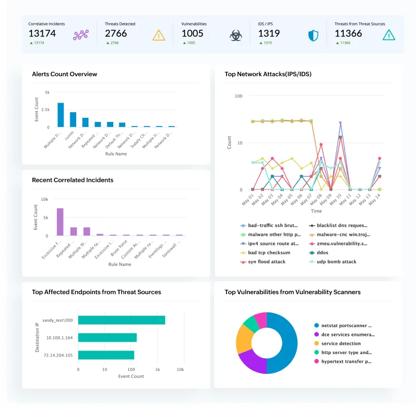Toggle the service detection legend entry
The image size is (416, 411).
click(x=340, y=343)
